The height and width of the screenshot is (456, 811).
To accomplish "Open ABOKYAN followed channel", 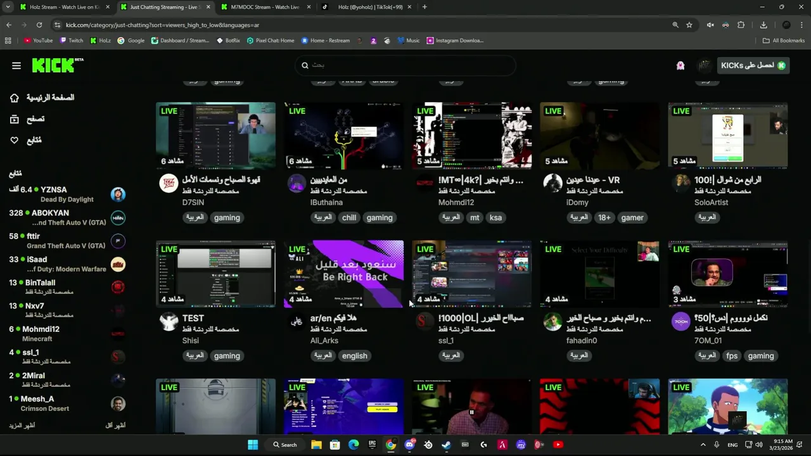I will coord(67,218).
